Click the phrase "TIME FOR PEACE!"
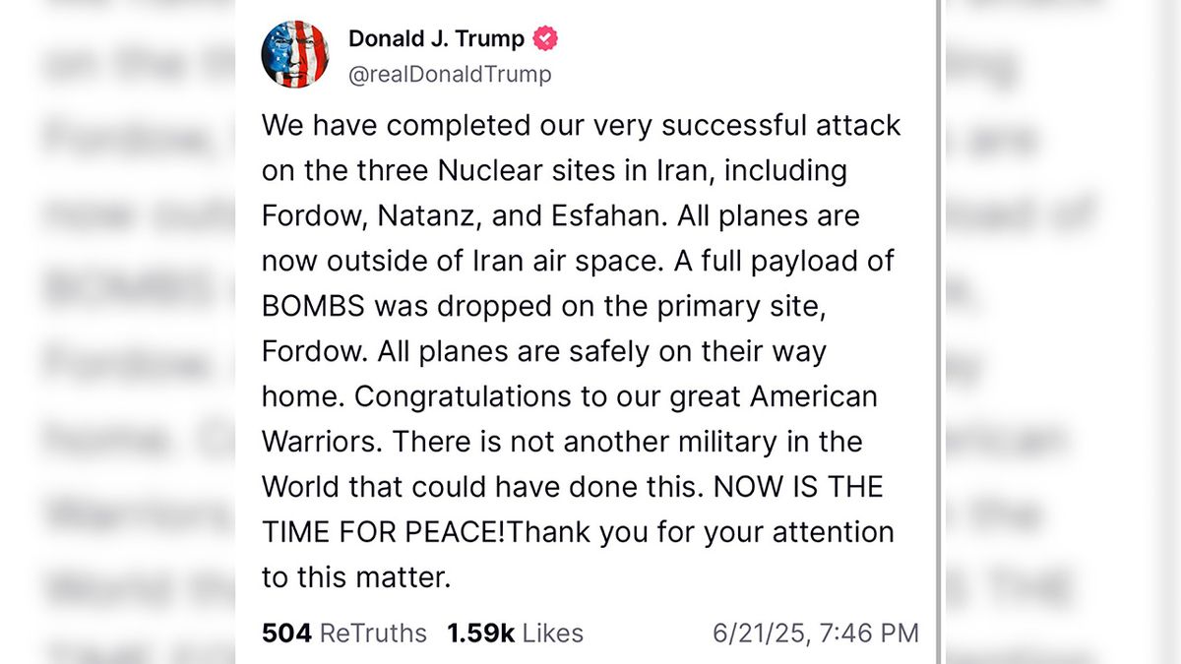Viewport: 1181px width, 664px height. click(x=384, y=532)
